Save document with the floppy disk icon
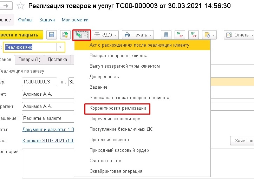 pos(52,35)
